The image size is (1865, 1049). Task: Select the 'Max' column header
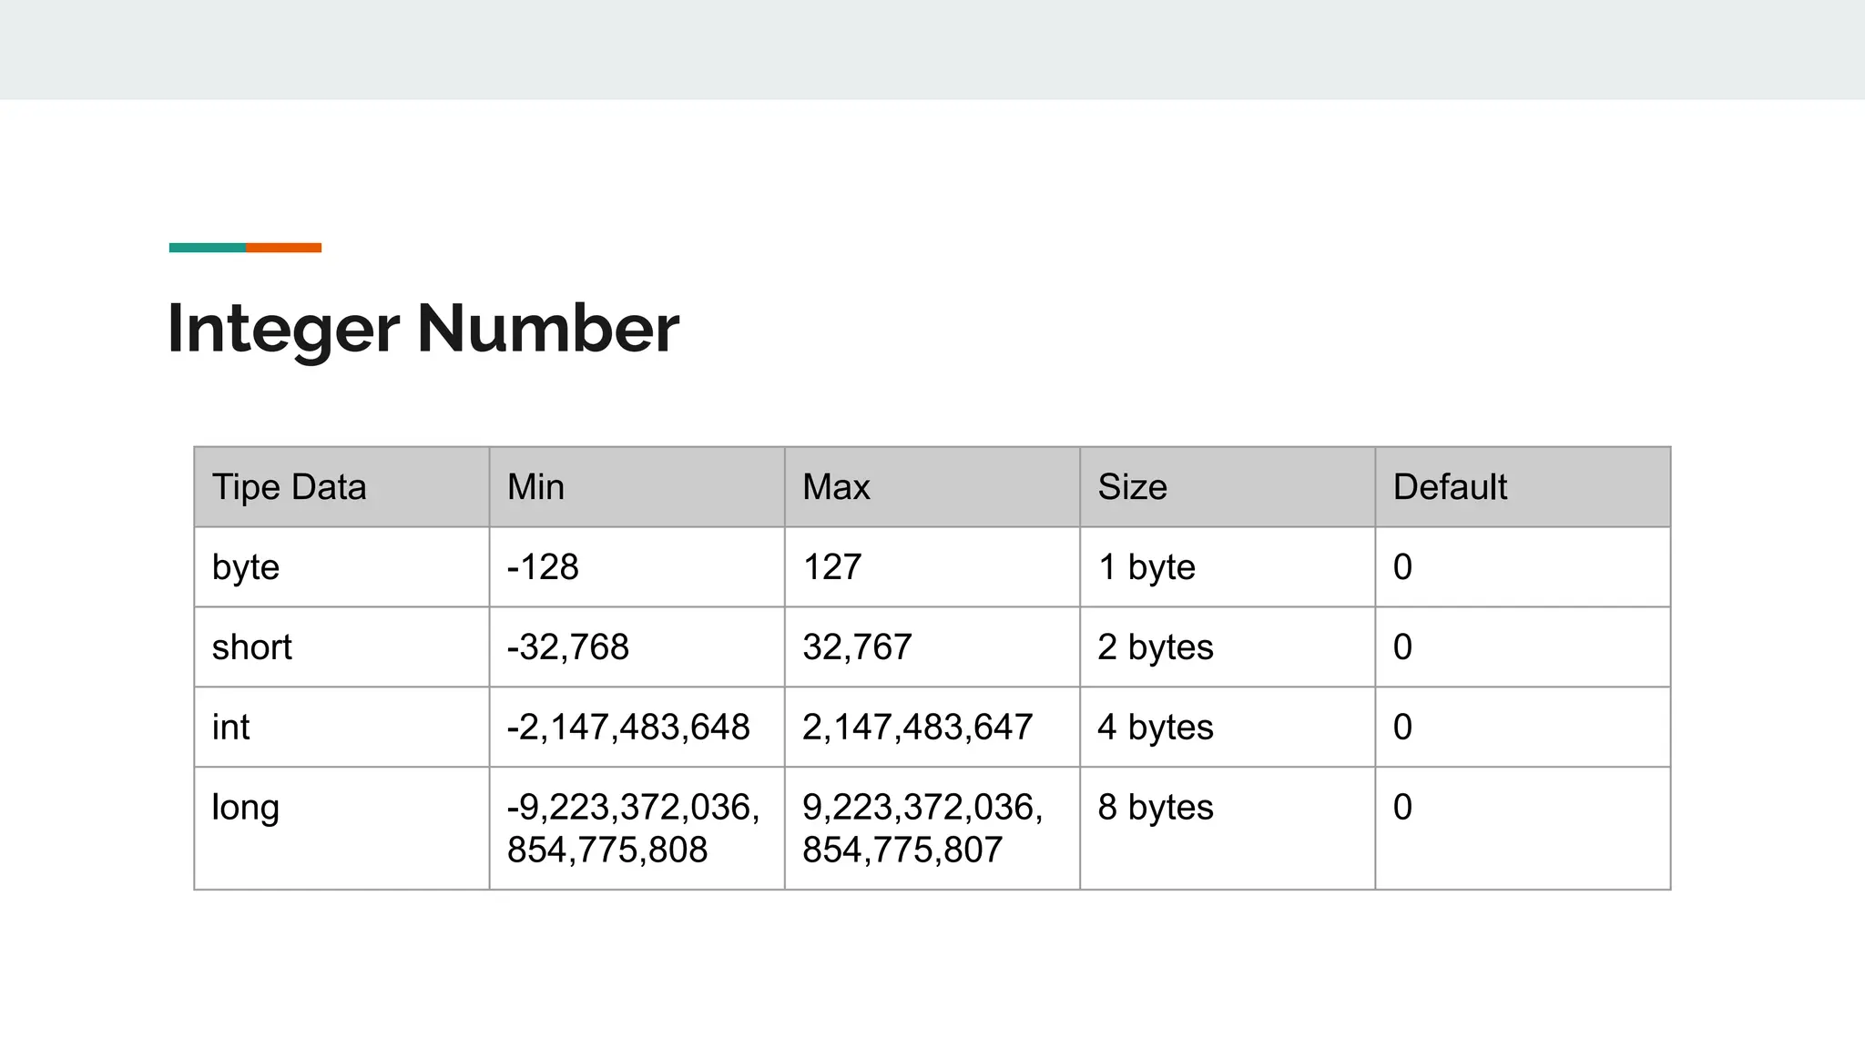(932, 487)
